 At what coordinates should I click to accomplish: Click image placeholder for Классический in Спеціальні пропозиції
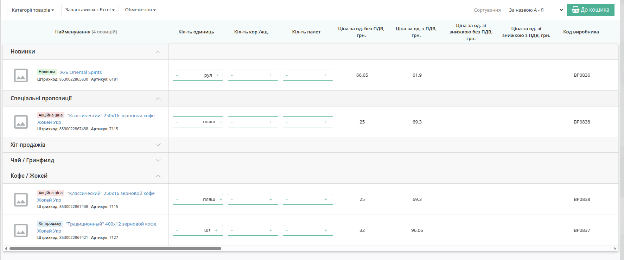21,122
